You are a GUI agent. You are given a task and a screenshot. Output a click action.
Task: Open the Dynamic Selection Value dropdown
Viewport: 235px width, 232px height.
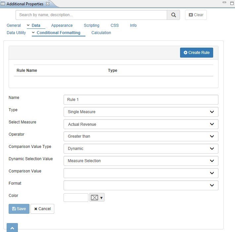point(141,161)
